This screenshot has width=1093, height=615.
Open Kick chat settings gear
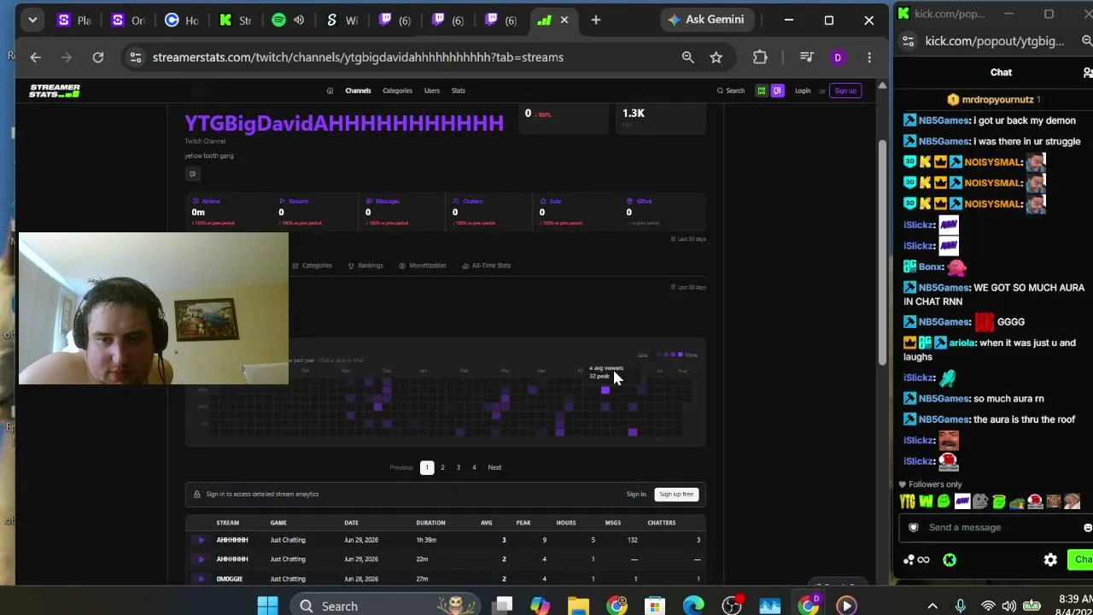pyautogui.click(x=1050, y=559)
